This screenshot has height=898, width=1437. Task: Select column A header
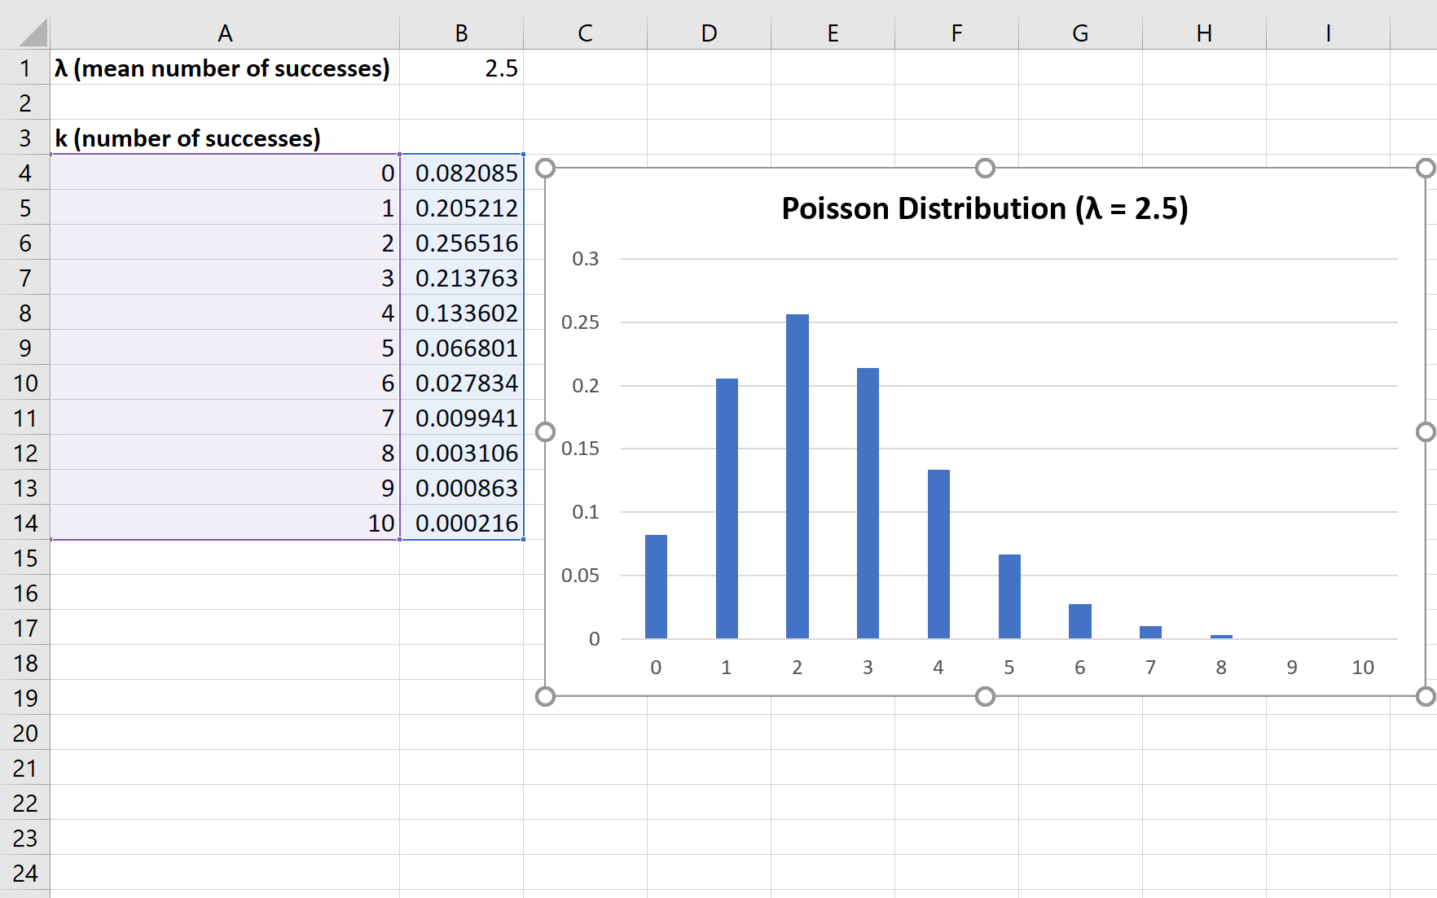(x=225, y=33)
